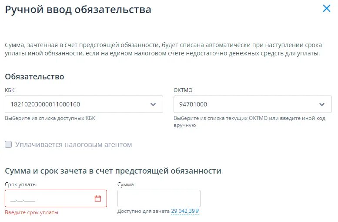This screenshot has height=222, width=338.
Task: Select the КБК value 18210203000011000160 field
Action: [x=84, y=104]
